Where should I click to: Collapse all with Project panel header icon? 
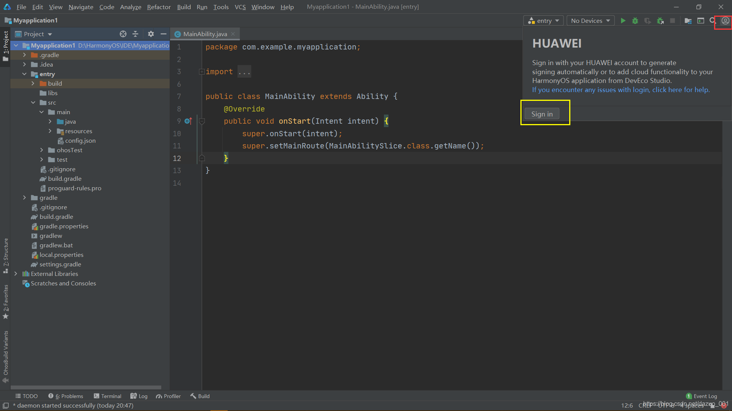pyautogui.click(x=135, y=34)
